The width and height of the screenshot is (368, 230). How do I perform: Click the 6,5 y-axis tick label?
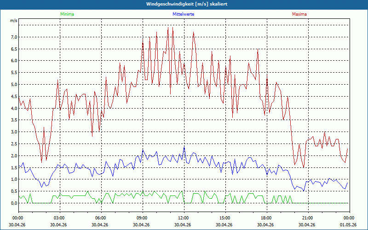[x=14, y=49]
